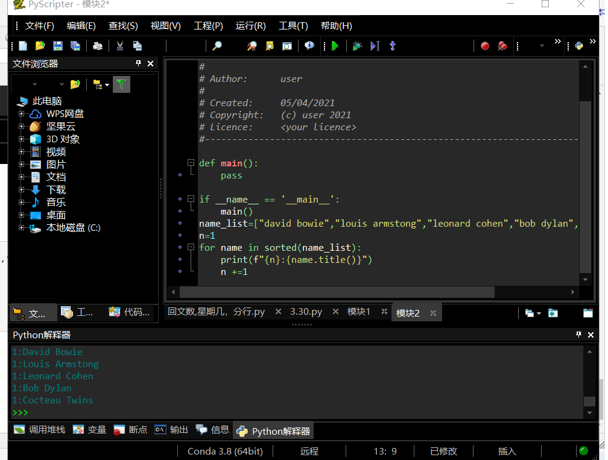This screenshot has width=608, height=460.
Task: Close the 3.30.py tab
Action: 335,312
